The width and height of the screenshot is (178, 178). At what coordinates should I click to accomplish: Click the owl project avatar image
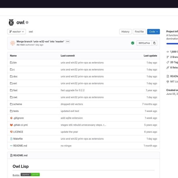11,22
